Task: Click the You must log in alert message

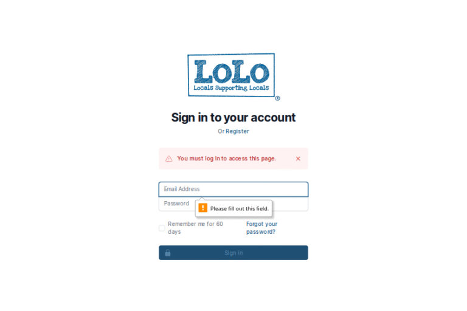Action: (x=227, y=159)
